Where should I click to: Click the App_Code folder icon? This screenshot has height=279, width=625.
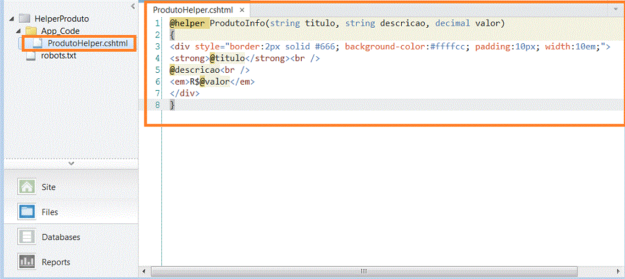coord(31,31)
